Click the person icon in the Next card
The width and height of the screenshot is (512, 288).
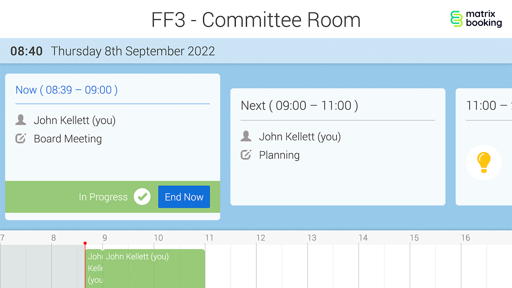click(x=246, y=136)
